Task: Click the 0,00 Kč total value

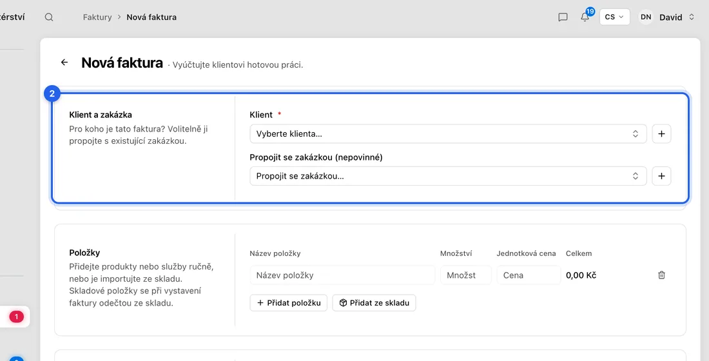Action: [x=581, y=275]
